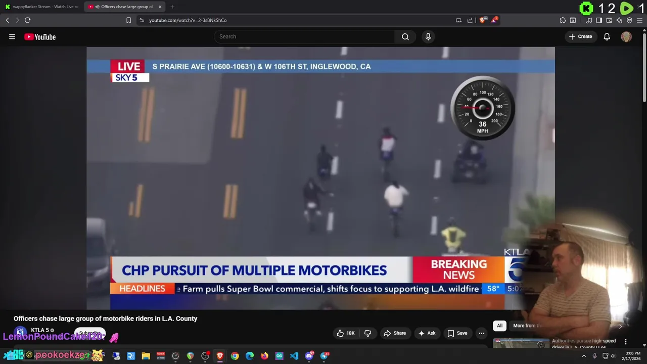The image size is (647, 364).
Task: Open the YouTube account avatar menu
Action: [626, 36]
